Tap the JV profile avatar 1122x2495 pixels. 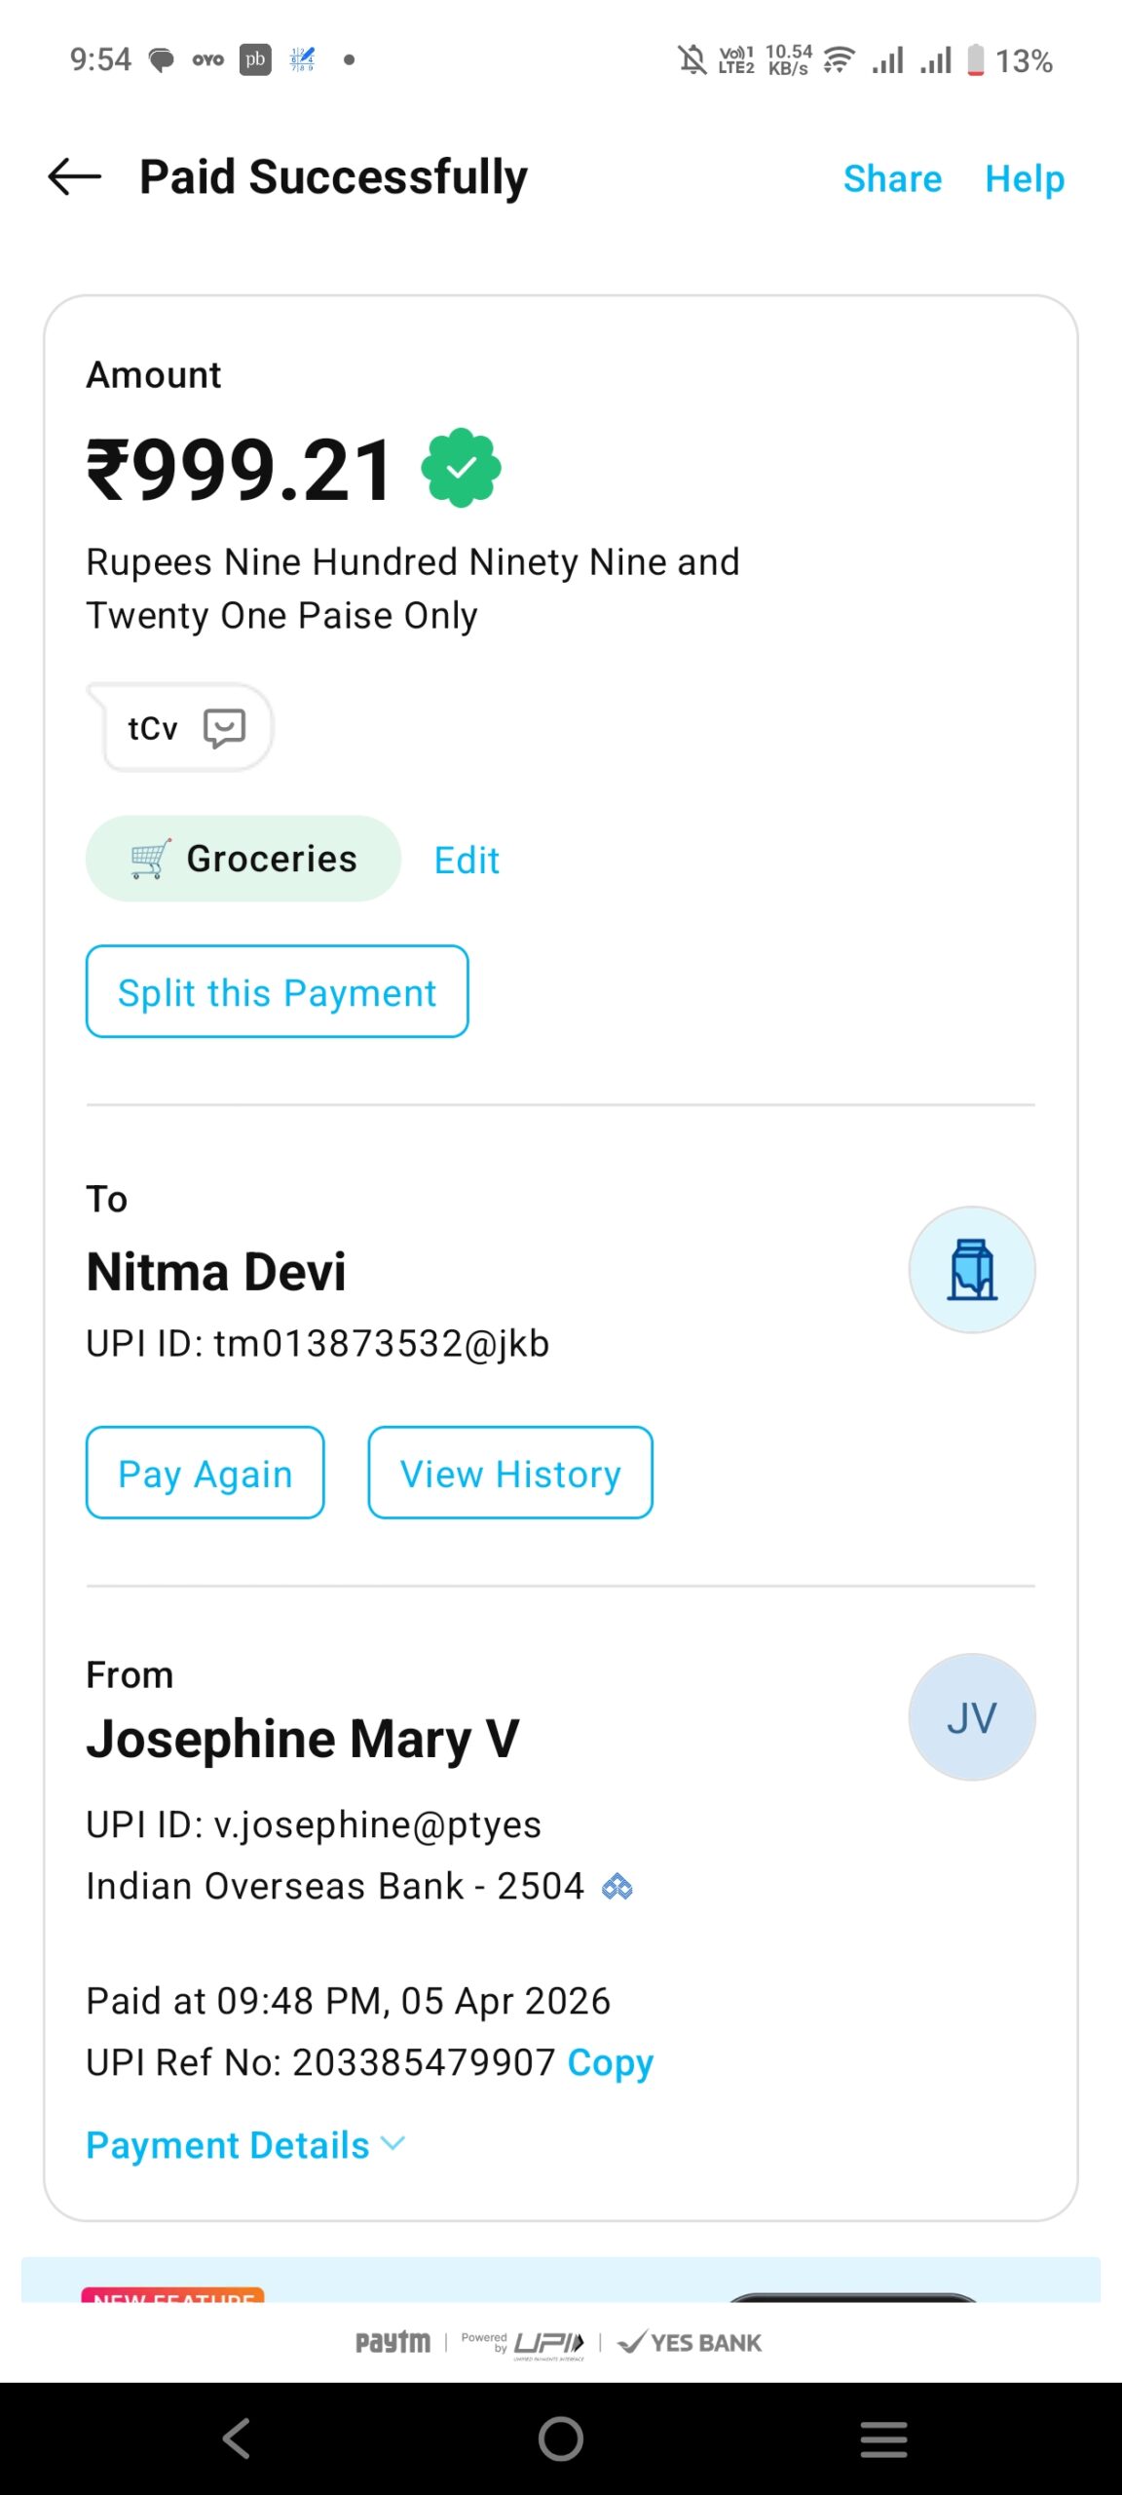tap(971, 1717)
